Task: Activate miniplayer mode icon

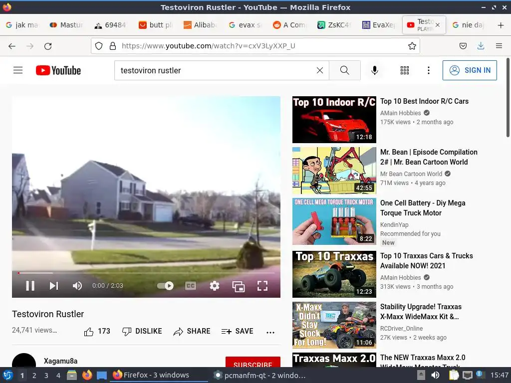Action: pos(238,286)
